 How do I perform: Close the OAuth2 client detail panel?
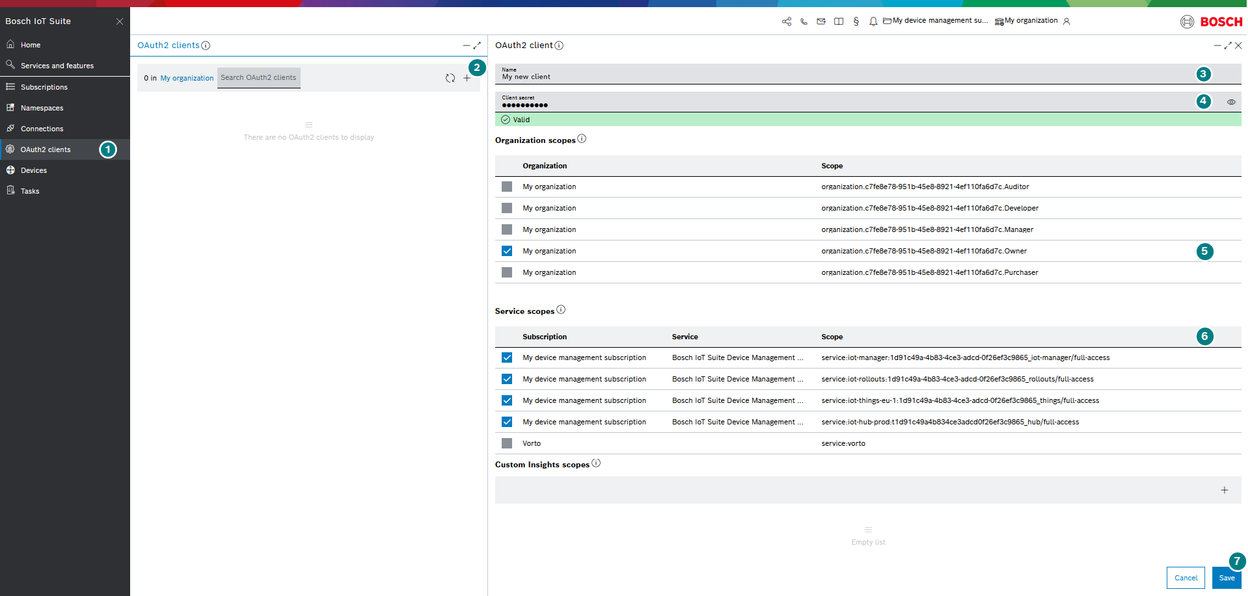[x=1238, y=45]
